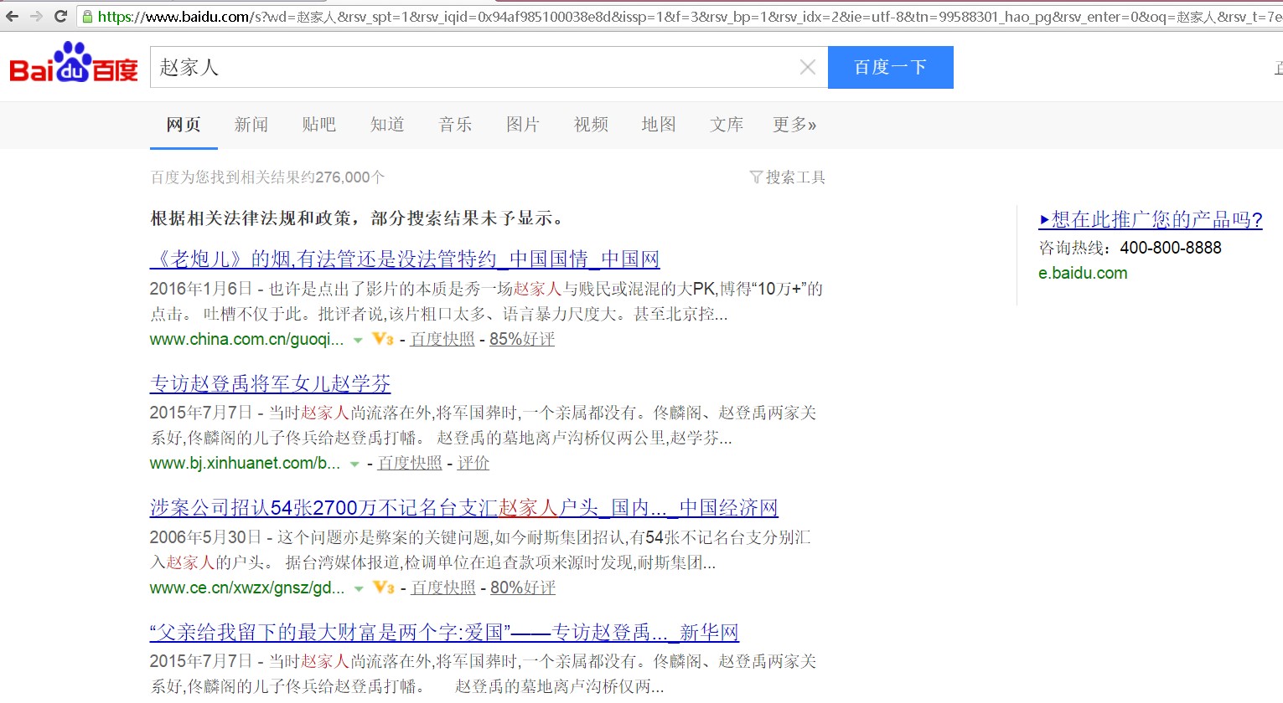Click the browser back arrow
Viewport: 1283px width, 703px height.
click(12, 16)
